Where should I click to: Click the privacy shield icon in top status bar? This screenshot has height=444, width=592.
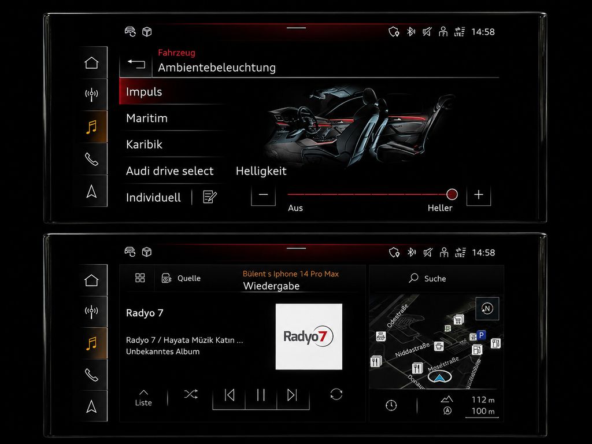[394, 32]
